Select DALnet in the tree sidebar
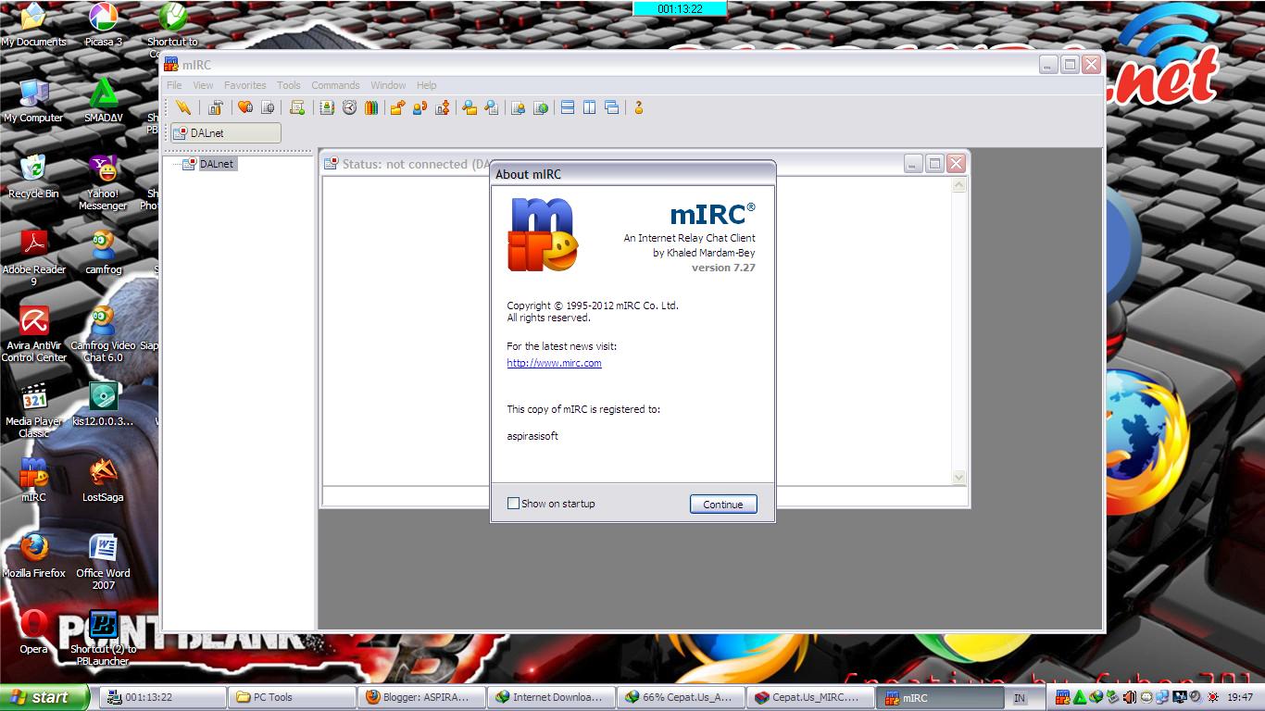 click(x=217, y=164)
